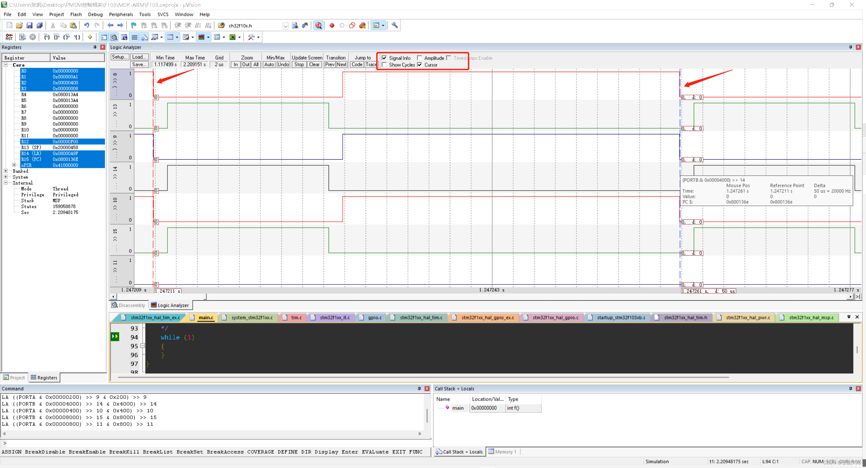This screenshot has width=866, height=468.
Task: Click the Zoom All button
Action: 256,64
